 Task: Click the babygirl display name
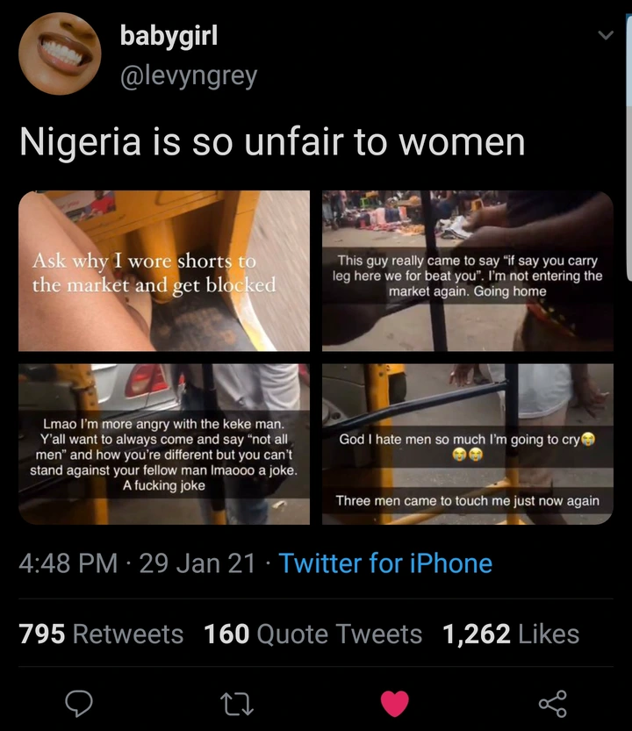click(x=169, y=36)
